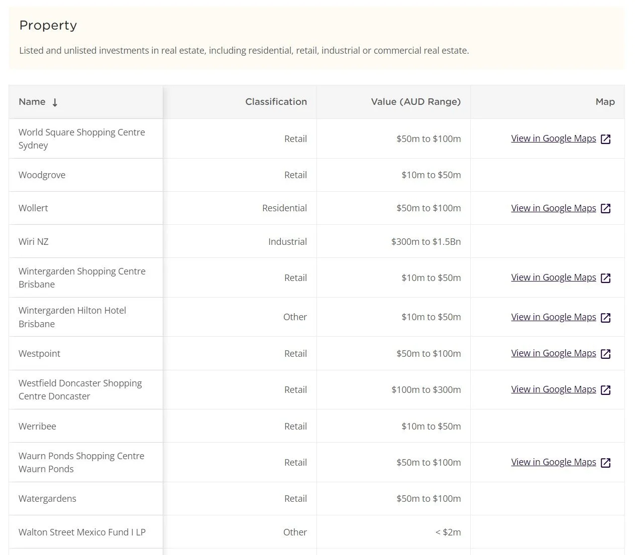Click 'Westfield Doncaster Shopping Centre Doncaster' name

pyautogui.click(x=80, y=389)
